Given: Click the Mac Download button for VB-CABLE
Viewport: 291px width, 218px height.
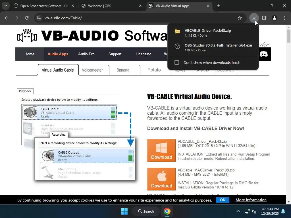Looking at the screenshot, I should 161,179.
